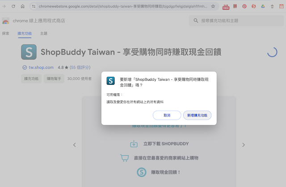Click the 30,000 使用者 text
The image size is (286, 187).
(x=80, y=79)
